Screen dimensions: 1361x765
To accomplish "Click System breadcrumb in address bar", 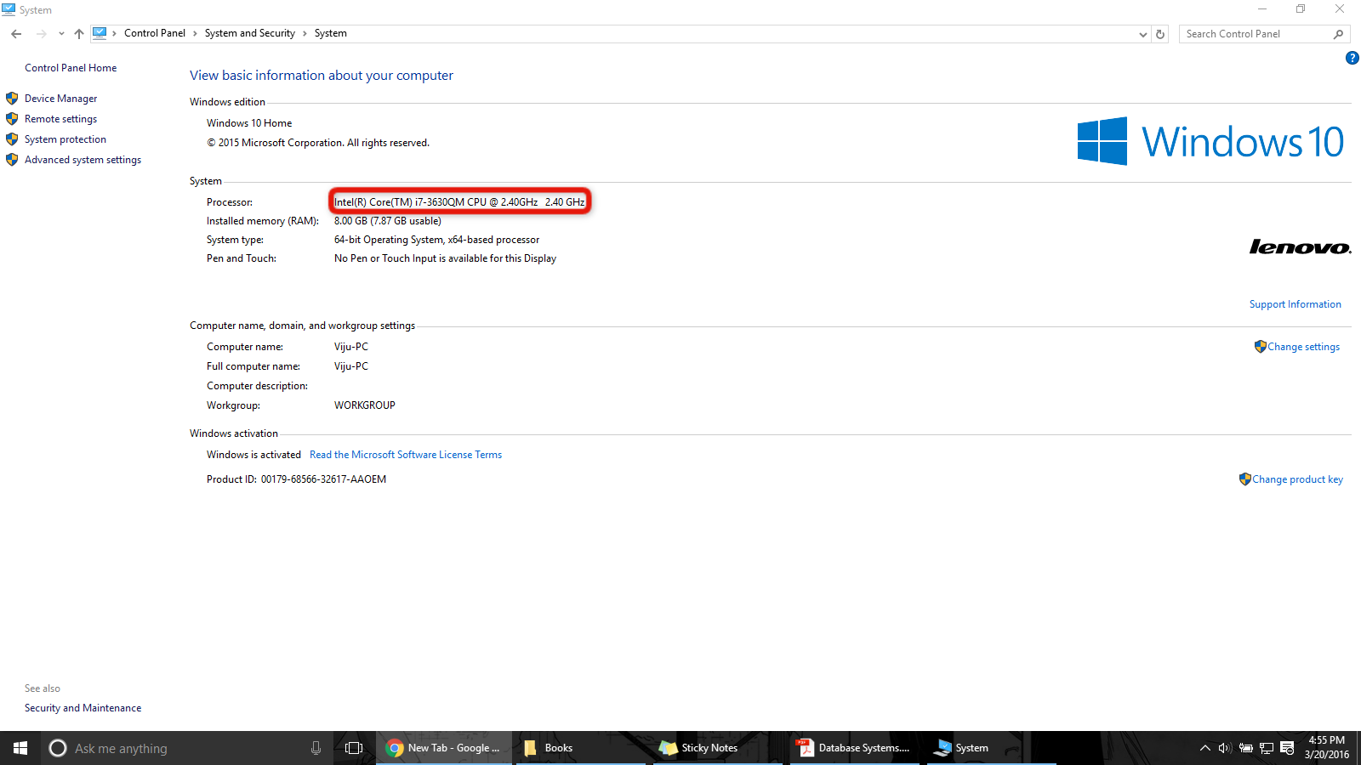I will point(331,33).
